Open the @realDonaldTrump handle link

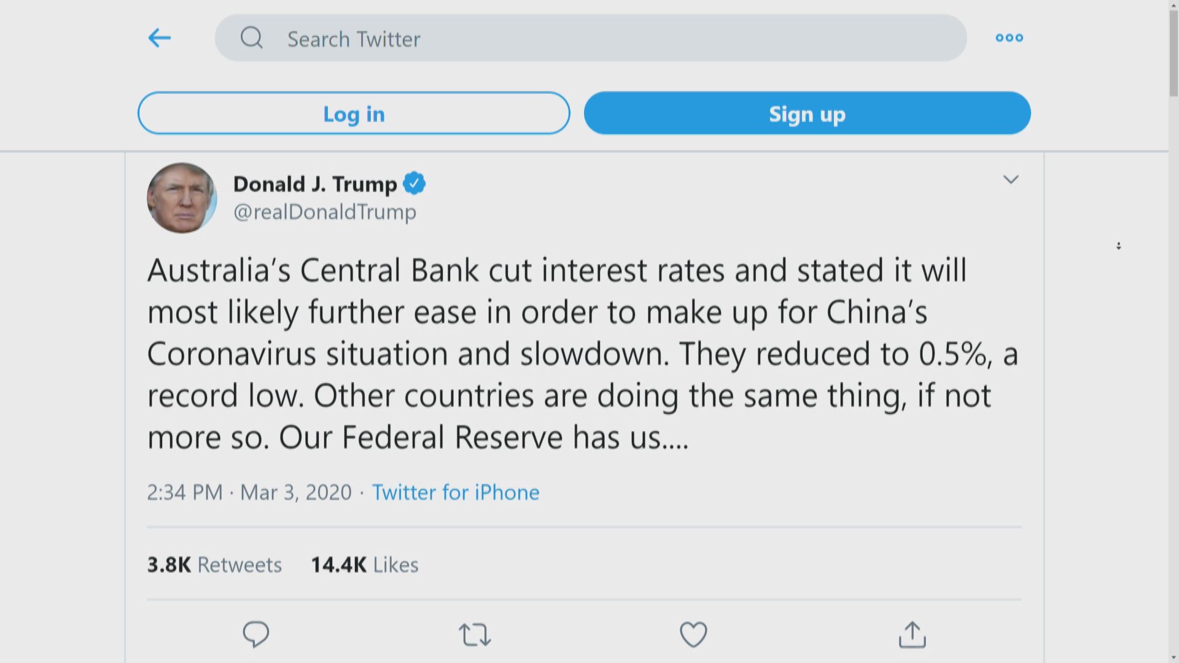pos(324,212)
